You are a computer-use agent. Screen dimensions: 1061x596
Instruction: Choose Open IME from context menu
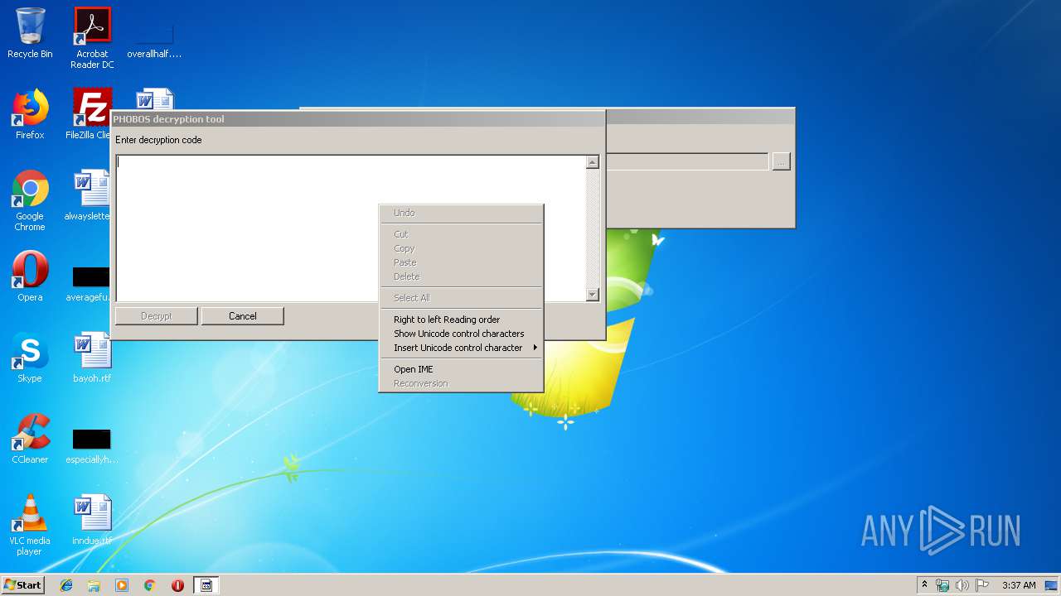461,369
